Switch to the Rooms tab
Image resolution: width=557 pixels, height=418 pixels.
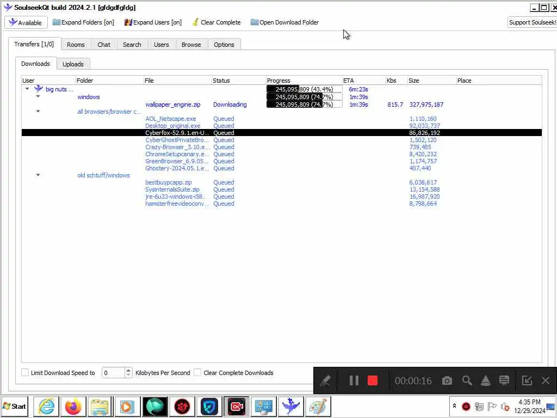click(x=76, y=45)
